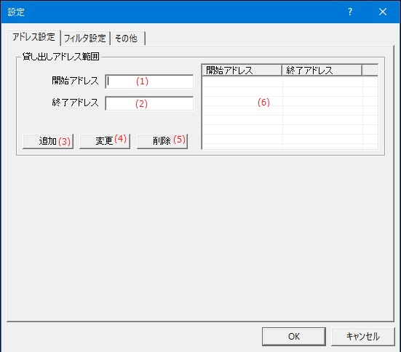
Task: Click the empty third column header
Action: tap(370, 70)
